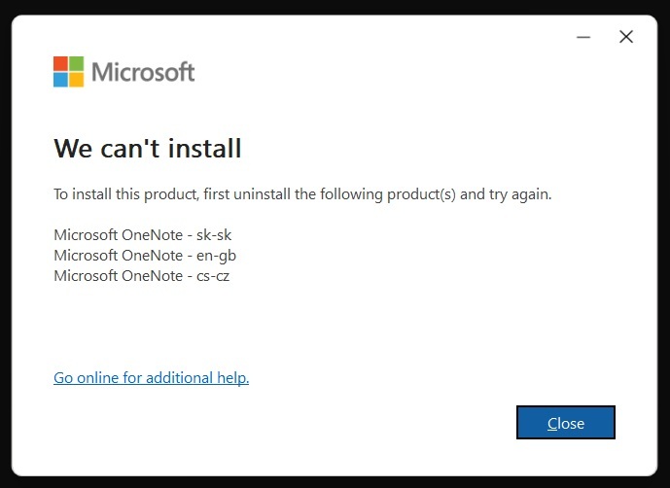Open the "Go online for additional help" link
Screen dimensions: 670x488
[151, 377]
